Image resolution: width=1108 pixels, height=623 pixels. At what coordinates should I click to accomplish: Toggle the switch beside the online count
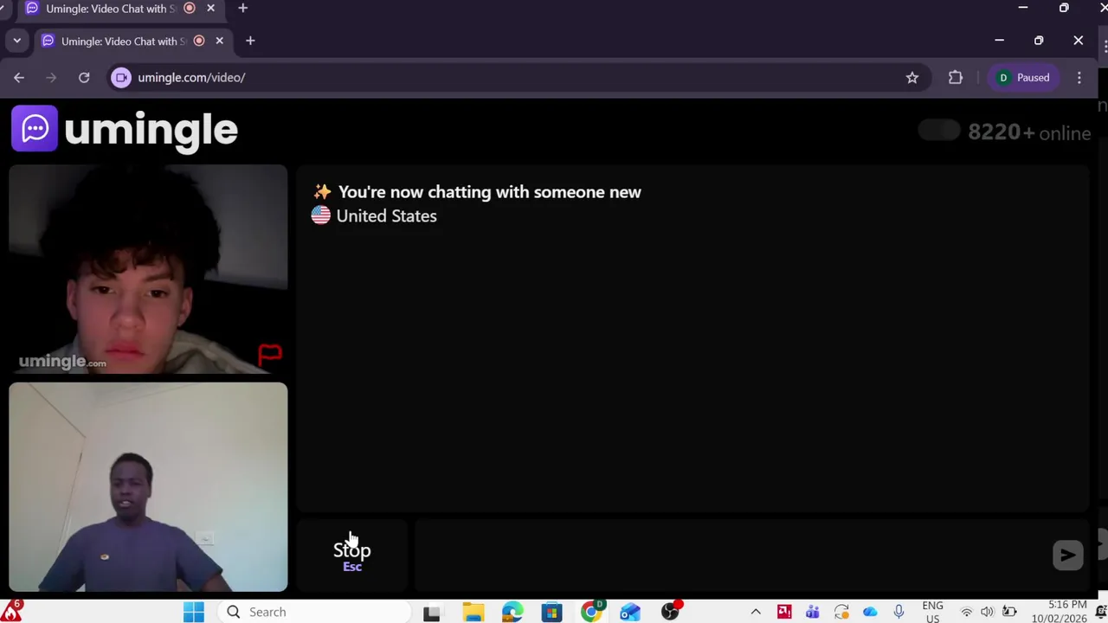point(939,131)
